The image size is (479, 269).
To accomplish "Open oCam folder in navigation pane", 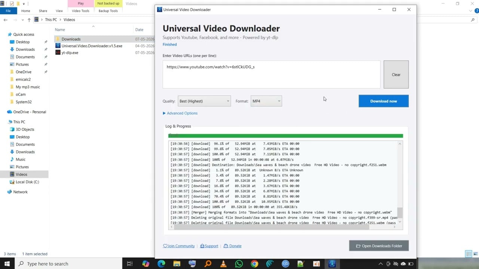I will [x=21, y=94].
